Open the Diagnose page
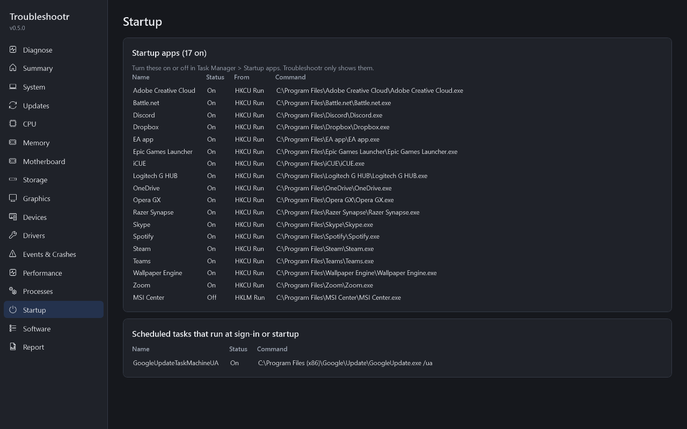 pos(54,50)
